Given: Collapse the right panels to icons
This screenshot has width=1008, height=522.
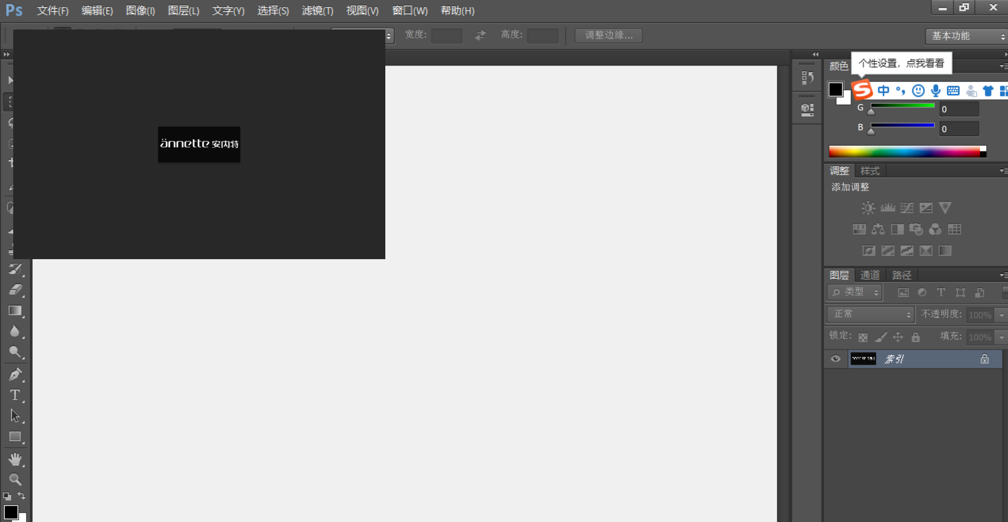Looking at the screenshot, I should 1005,54.
